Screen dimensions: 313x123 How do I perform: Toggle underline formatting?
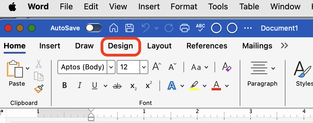(x=95, y=86)
